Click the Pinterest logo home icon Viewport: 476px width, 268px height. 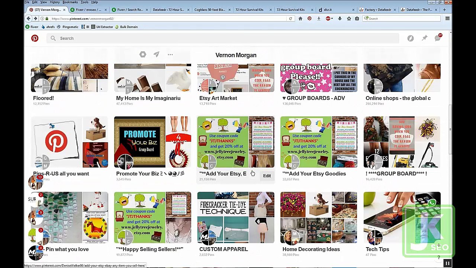pyautogui.click(x=35, y=38)
